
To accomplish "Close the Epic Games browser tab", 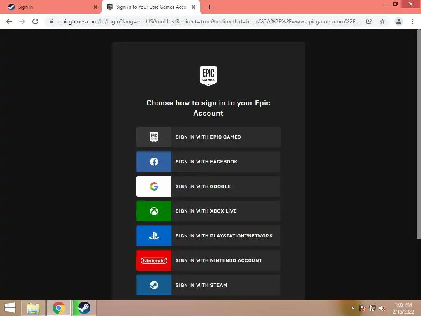I will coord(194,7).
